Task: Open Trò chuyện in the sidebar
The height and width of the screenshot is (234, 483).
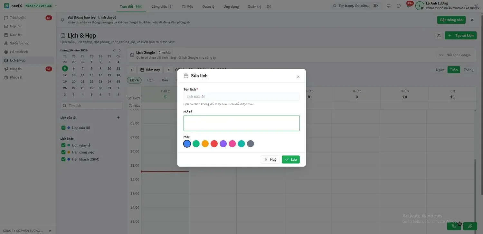Action: pos(28,18)
